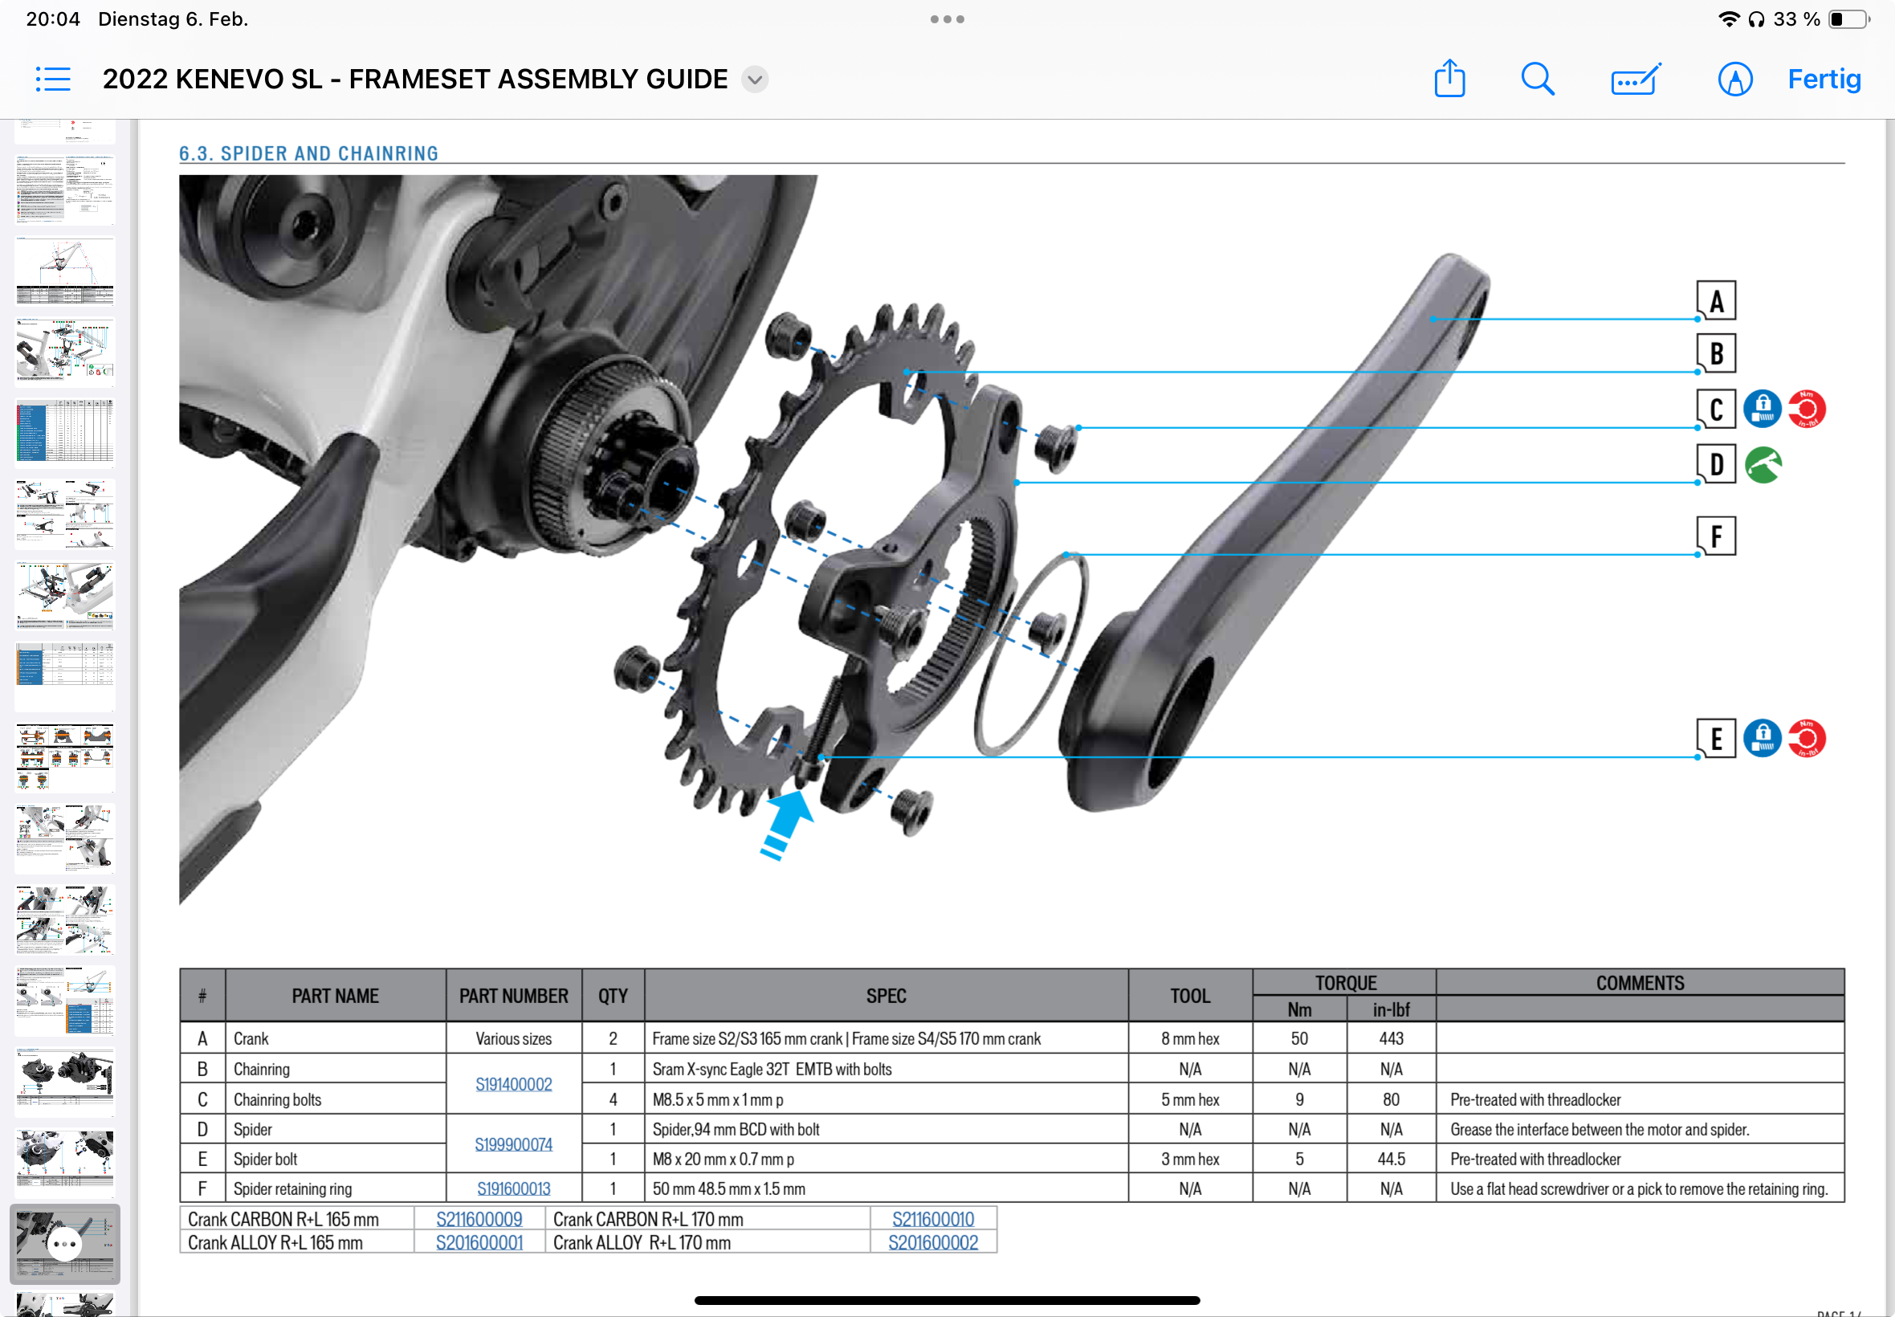
Task: Tap the document title 2022 KENEVO SL
Action: click(415, 80)
